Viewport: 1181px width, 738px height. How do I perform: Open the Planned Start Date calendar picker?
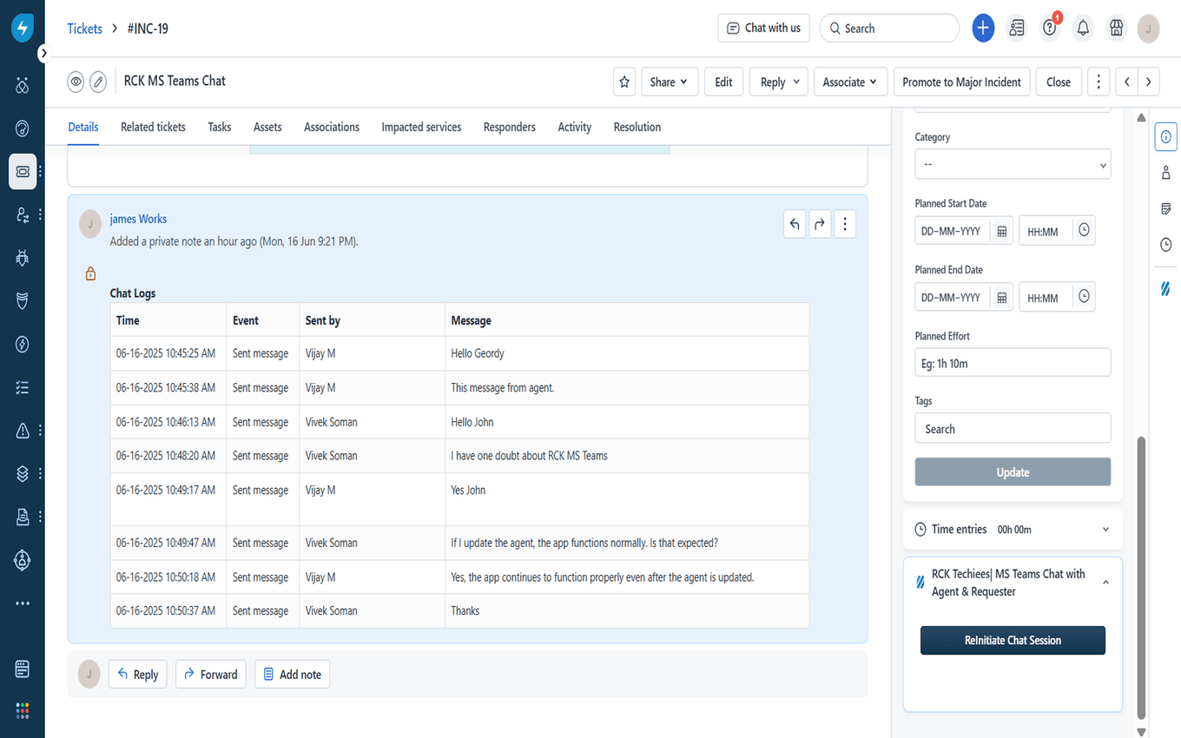(1001, 231)
